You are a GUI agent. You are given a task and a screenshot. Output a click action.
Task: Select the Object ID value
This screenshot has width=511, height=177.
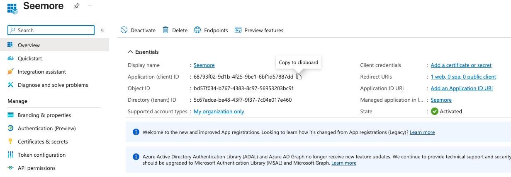[243, 88]
